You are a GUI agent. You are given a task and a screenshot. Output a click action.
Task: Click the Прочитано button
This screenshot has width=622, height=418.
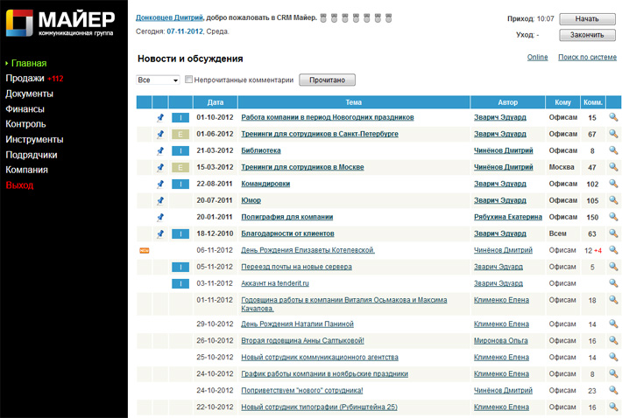tap(328, 80)
